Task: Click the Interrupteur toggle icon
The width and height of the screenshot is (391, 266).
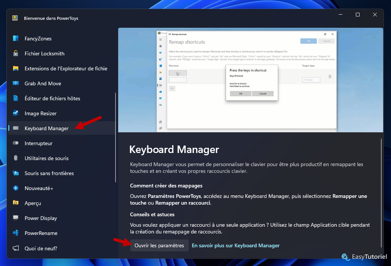Action: click(x=16, y=143)
